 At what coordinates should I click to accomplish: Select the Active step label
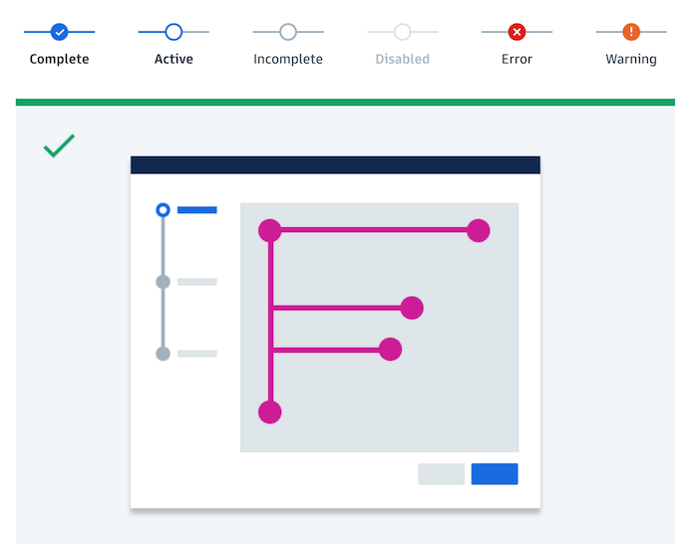174,59
